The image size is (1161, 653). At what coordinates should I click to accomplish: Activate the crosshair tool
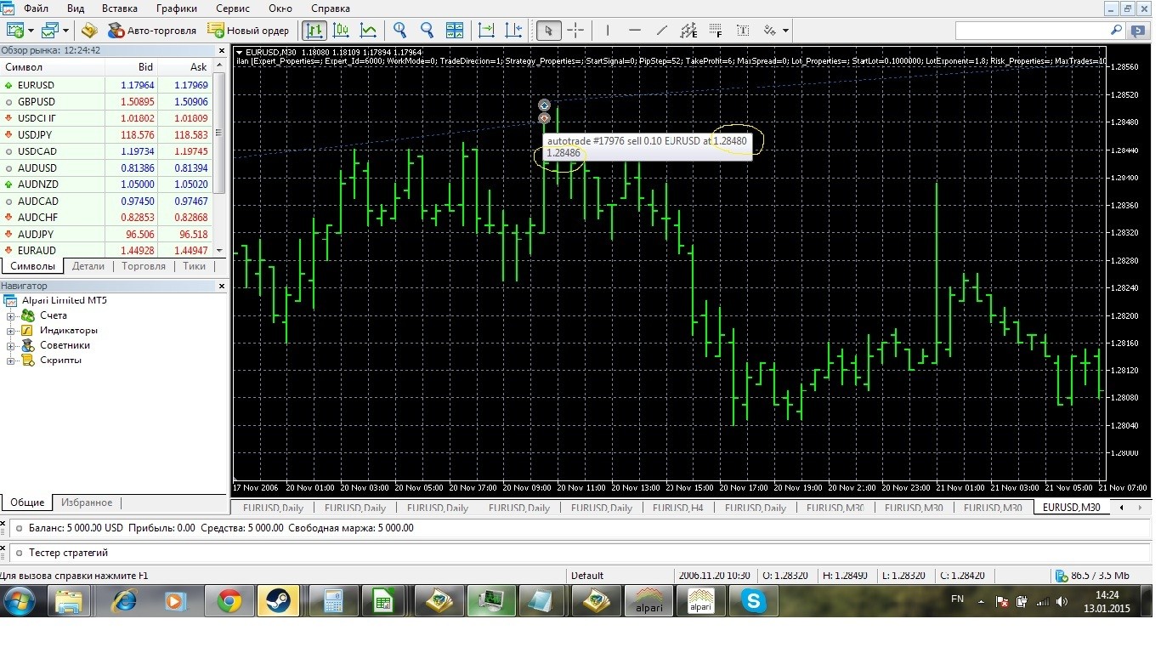575,31
